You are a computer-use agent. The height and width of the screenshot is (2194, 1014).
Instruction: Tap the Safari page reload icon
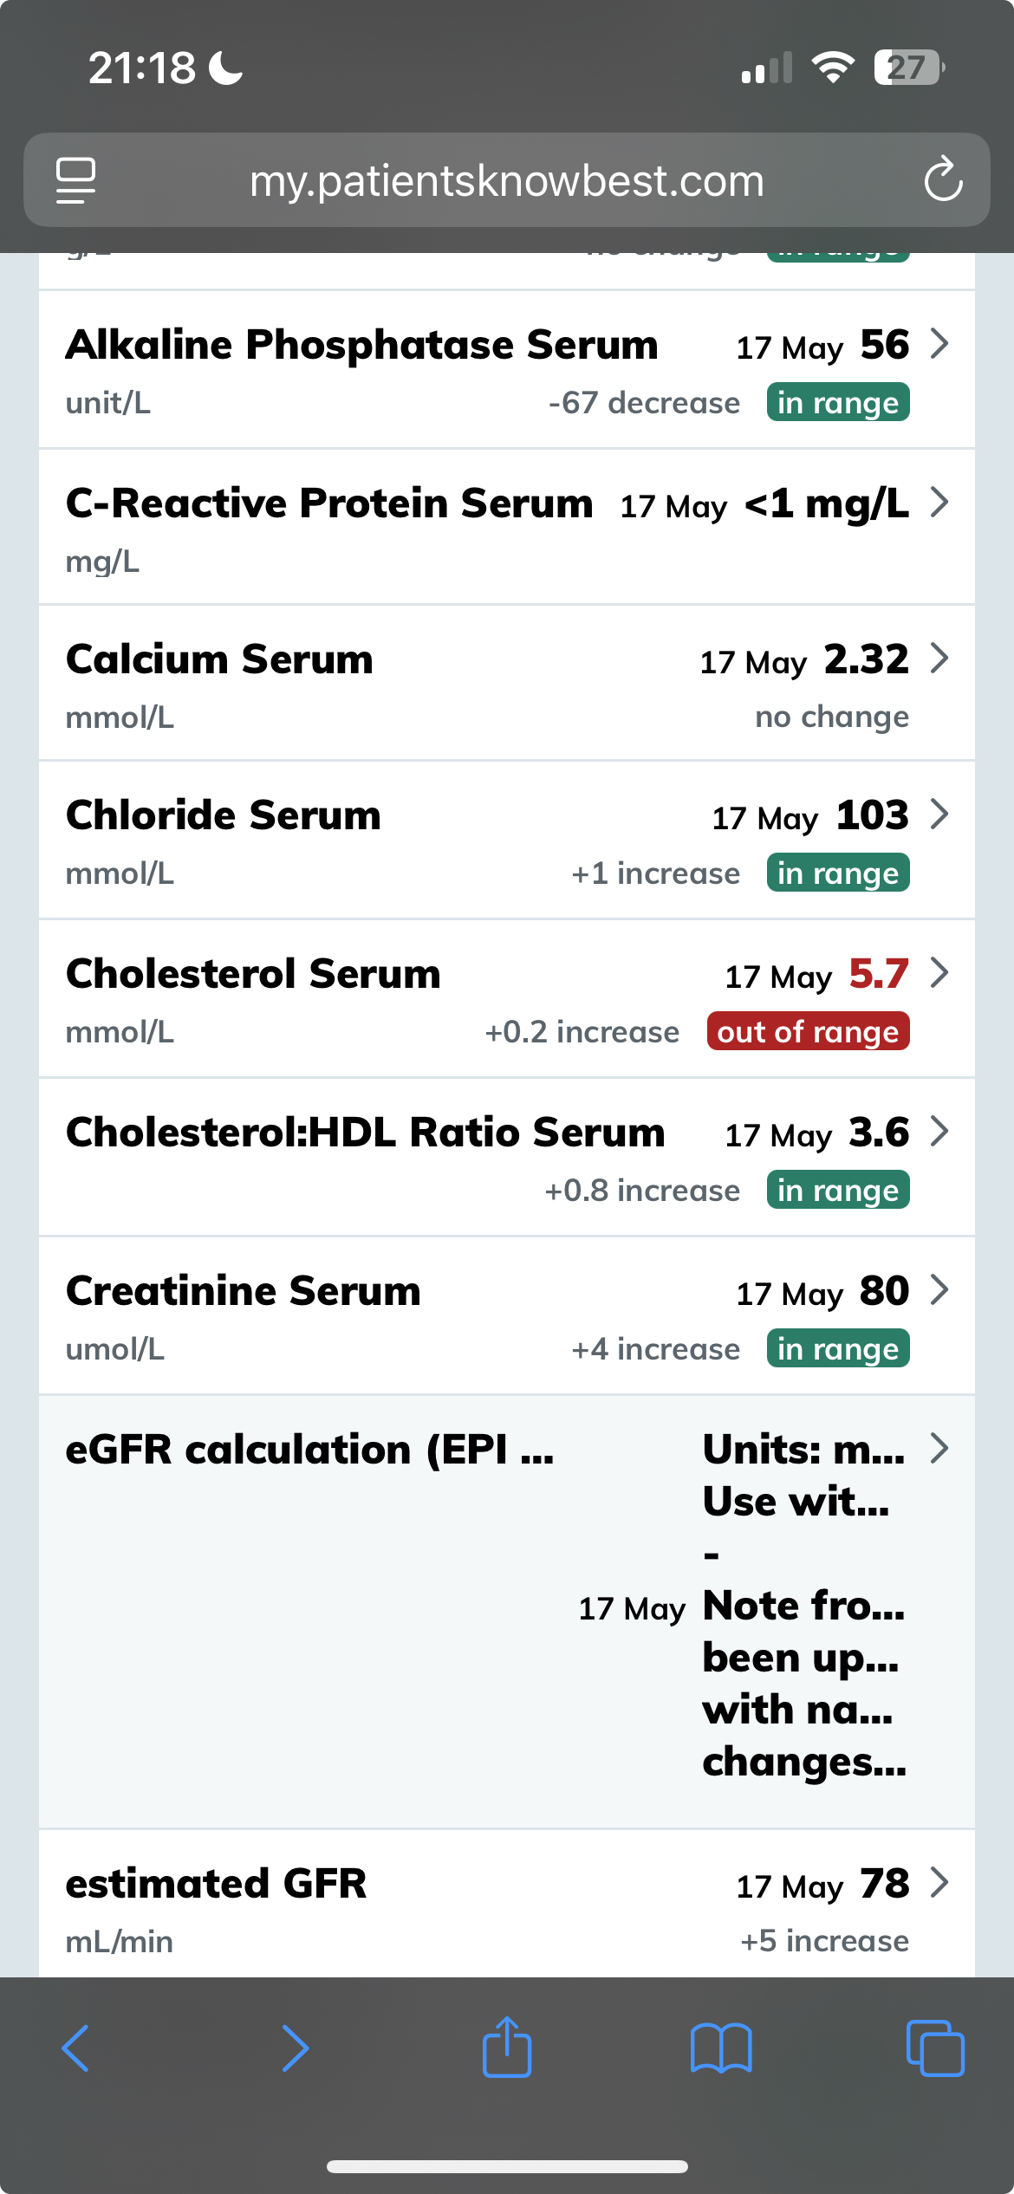(943, 180)
